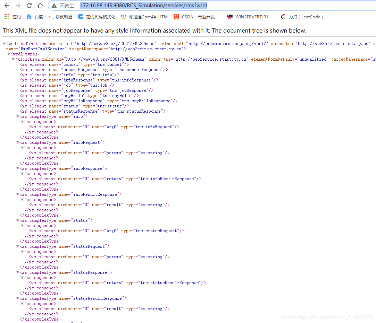This screenshot has width=376, height=323.
Task: Open the WINSERVERTJ01 bookmark
Action: coord(250,17)
